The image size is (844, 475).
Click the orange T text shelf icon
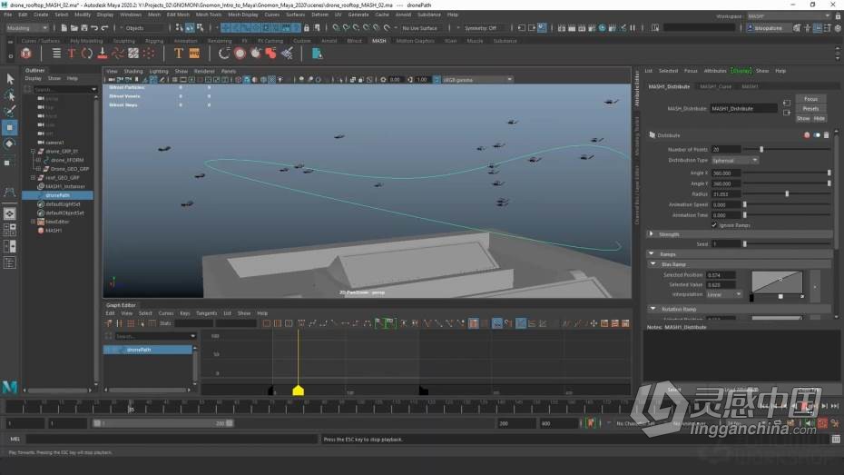pyautogui.click(x=179, y=54)
